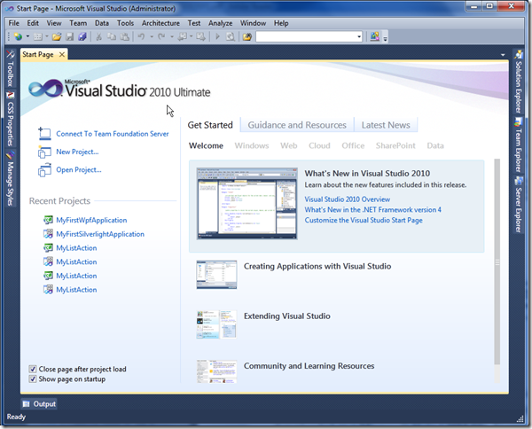532x429 pixels.
Task: Click the Find in Files icon
Action: point(231,36)
